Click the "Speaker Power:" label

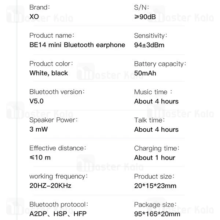click(x=54, y=120)
